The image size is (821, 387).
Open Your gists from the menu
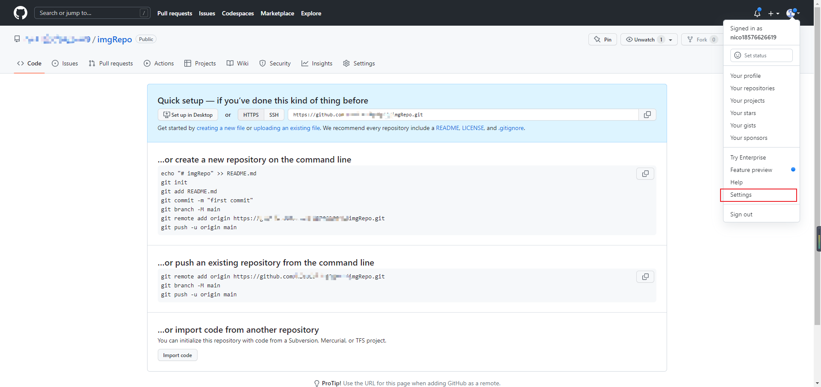[x=761, y=125]
